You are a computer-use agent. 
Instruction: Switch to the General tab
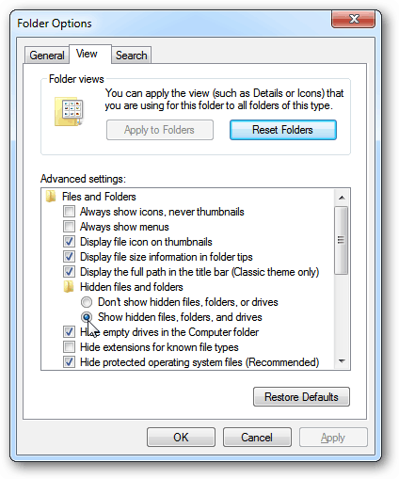(x=47, y=56)
